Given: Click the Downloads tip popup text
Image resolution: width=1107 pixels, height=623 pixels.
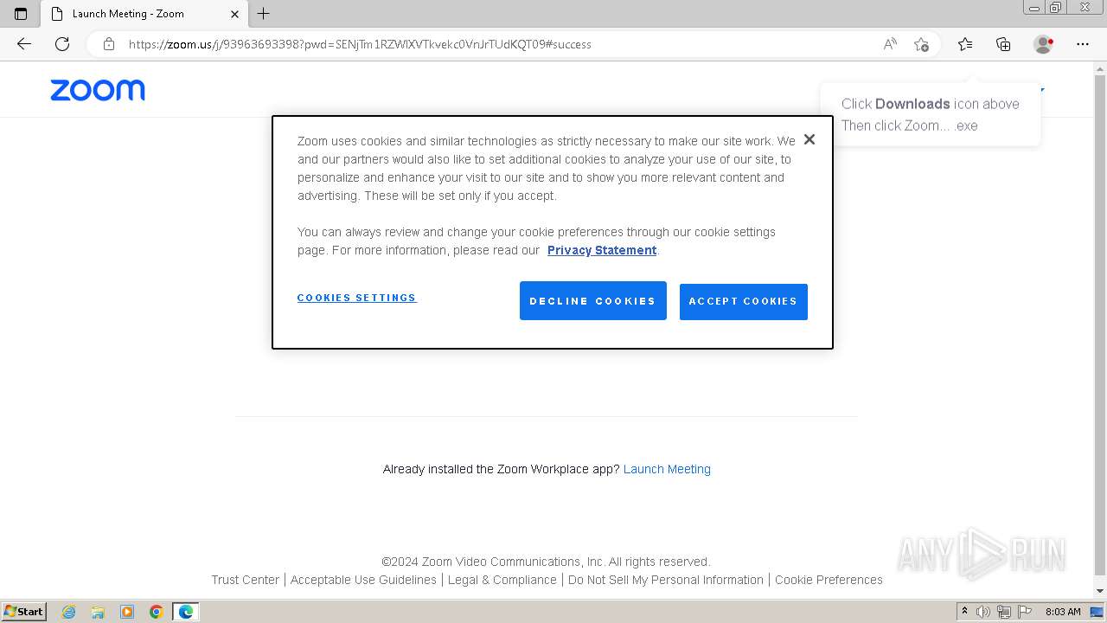Looking at the screenshot, I should [x=931, y=114].
